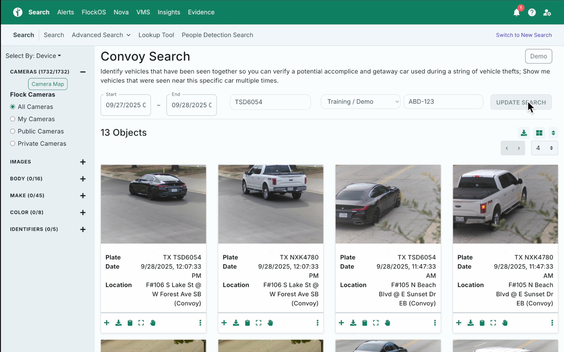Download the TSD6054 11:47 AM image
This screenshot has width=564, height=352.
click(353, 323)
